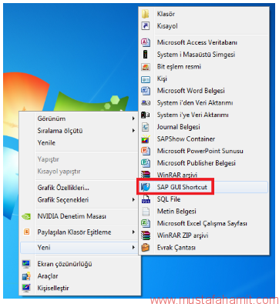The height and width of the screenshot is (304, 279).
Task: Select Evrak Çantası entry
Action: tap(204, 247)
